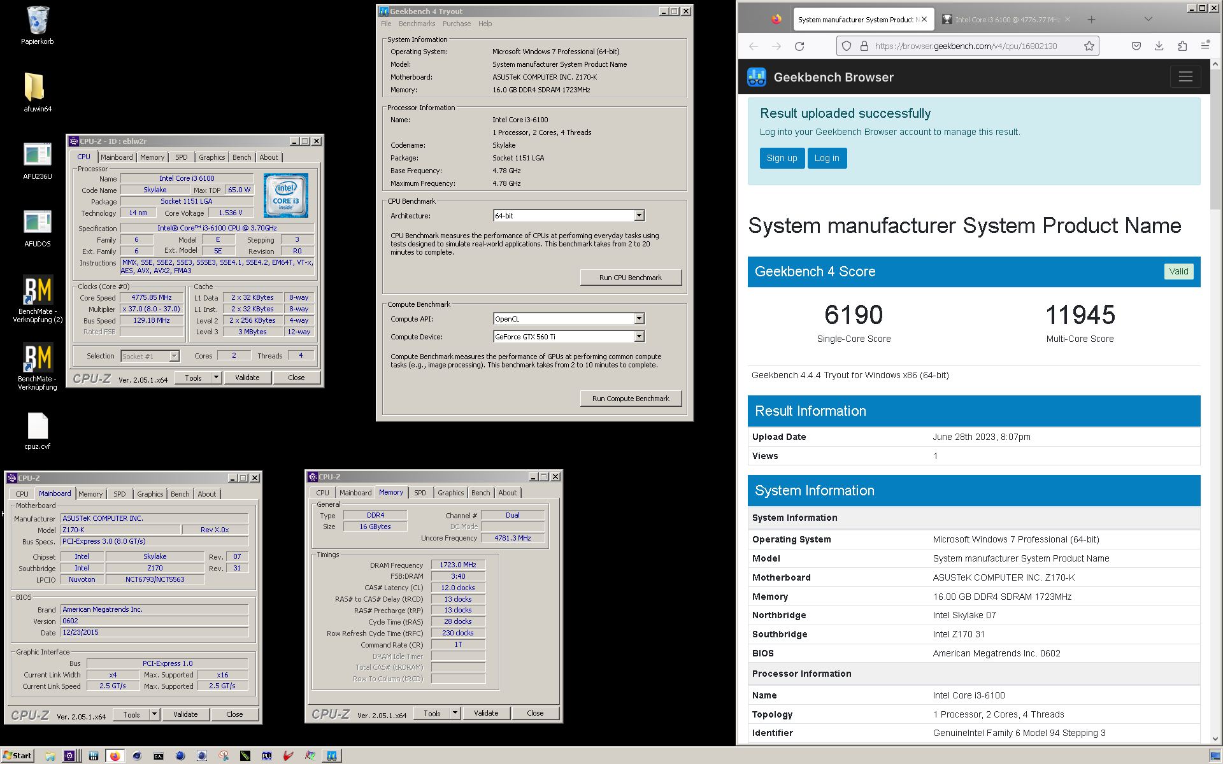Select the cpuz.cvf file icon on desktop
The width and height of the screenshot is (1223, 764).
[37, 431]
